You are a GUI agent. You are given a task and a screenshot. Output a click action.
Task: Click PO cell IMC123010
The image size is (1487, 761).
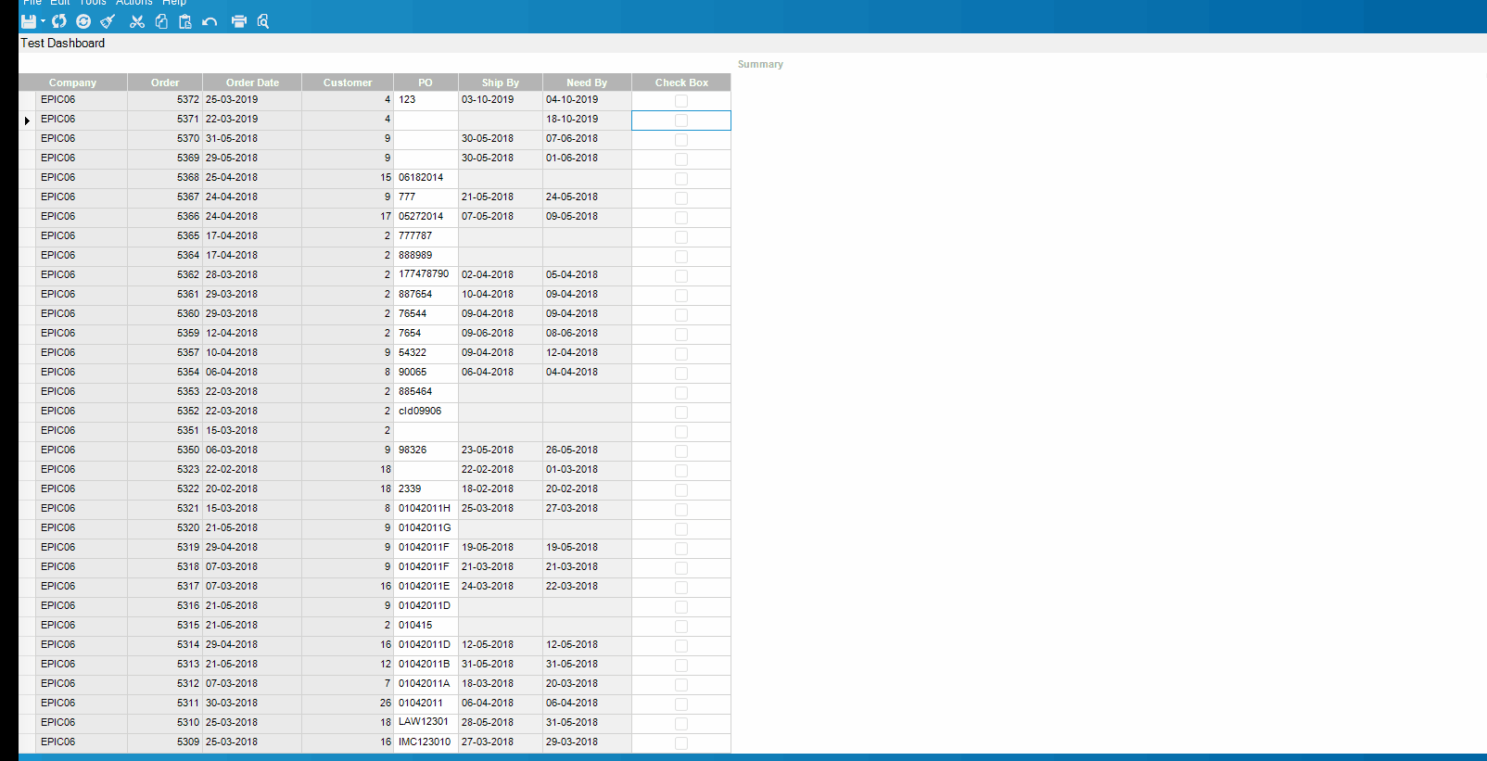pos(426,742)
